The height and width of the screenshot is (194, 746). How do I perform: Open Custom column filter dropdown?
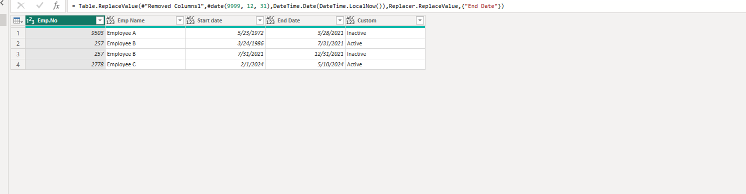[x=419, y=20]
